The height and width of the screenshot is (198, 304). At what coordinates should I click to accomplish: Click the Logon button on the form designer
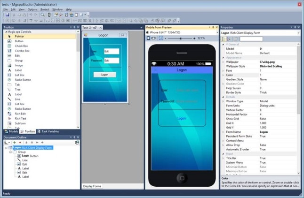[x=104, y=75]
